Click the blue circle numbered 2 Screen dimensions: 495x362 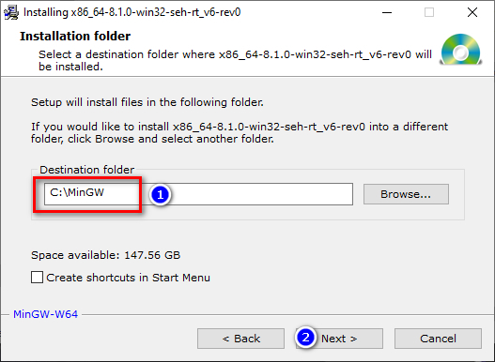[305, 338]
